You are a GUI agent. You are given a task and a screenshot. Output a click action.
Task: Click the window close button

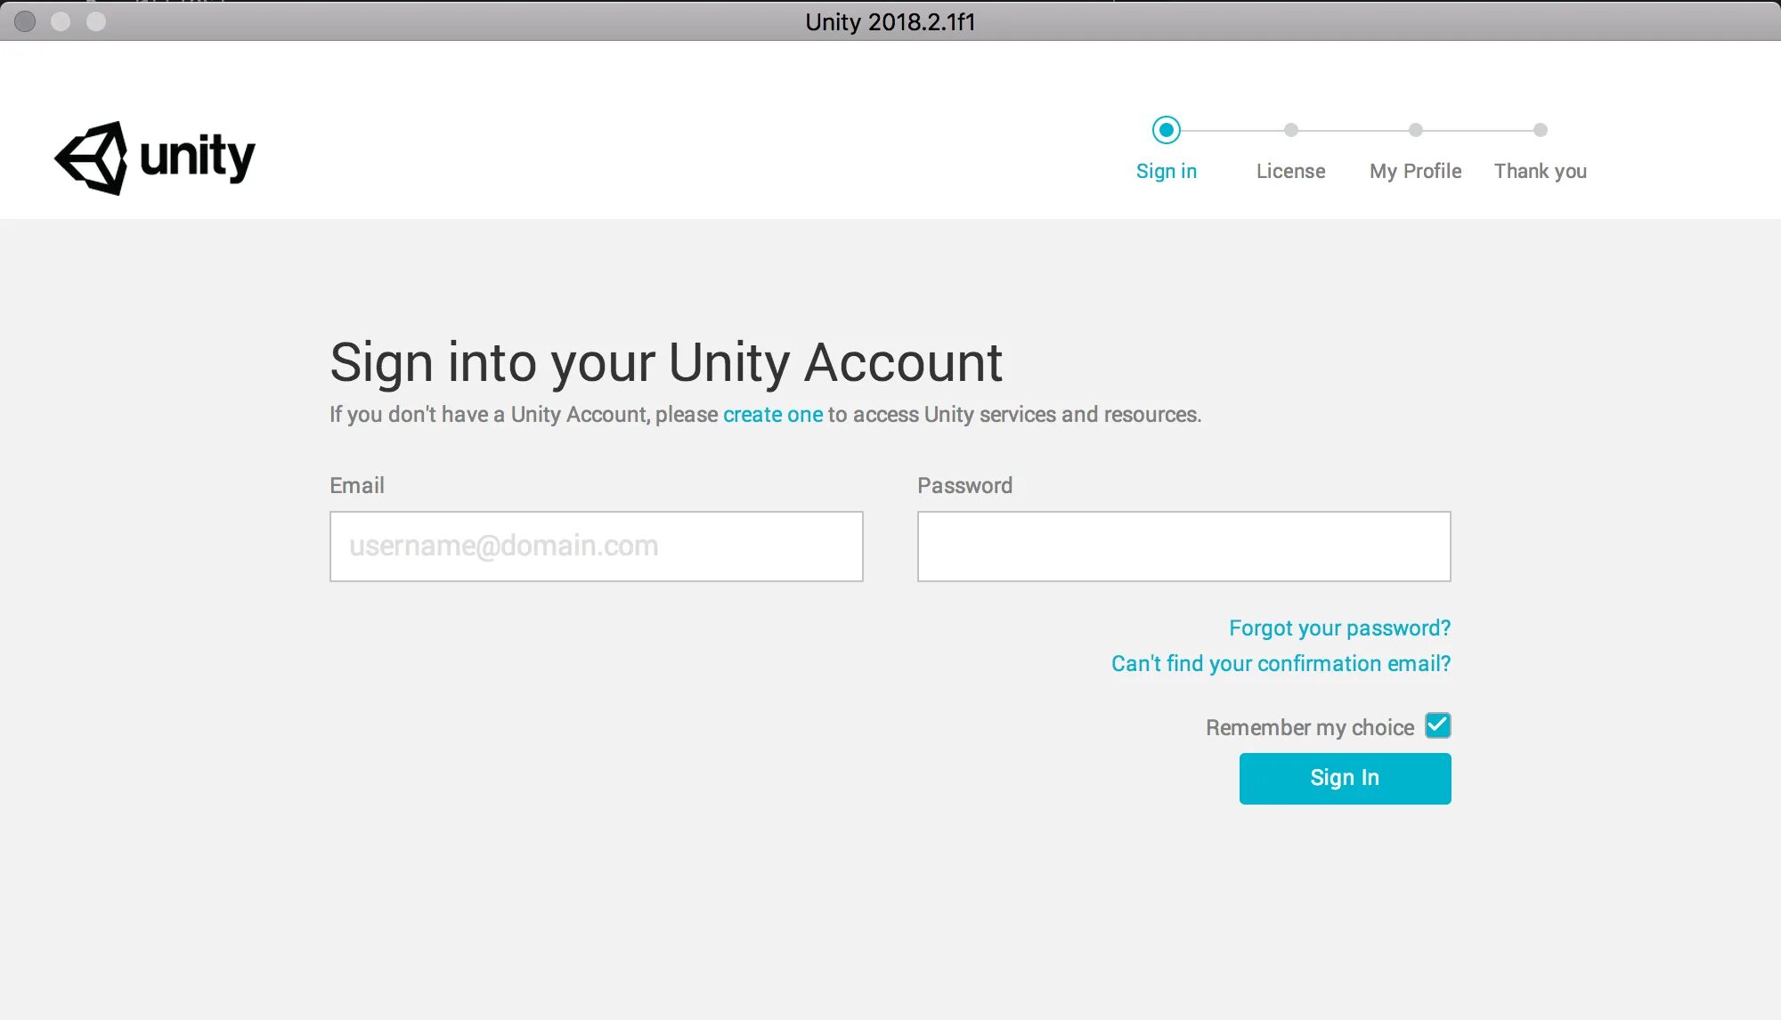tap(25, 21)
